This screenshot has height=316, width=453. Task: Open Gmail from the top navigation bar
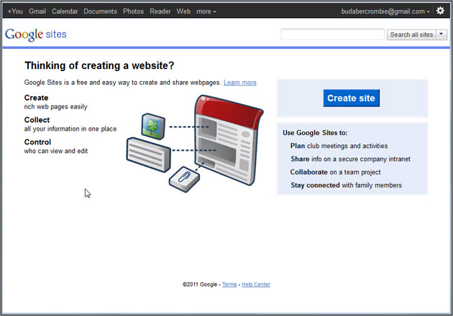coord(37,11)
